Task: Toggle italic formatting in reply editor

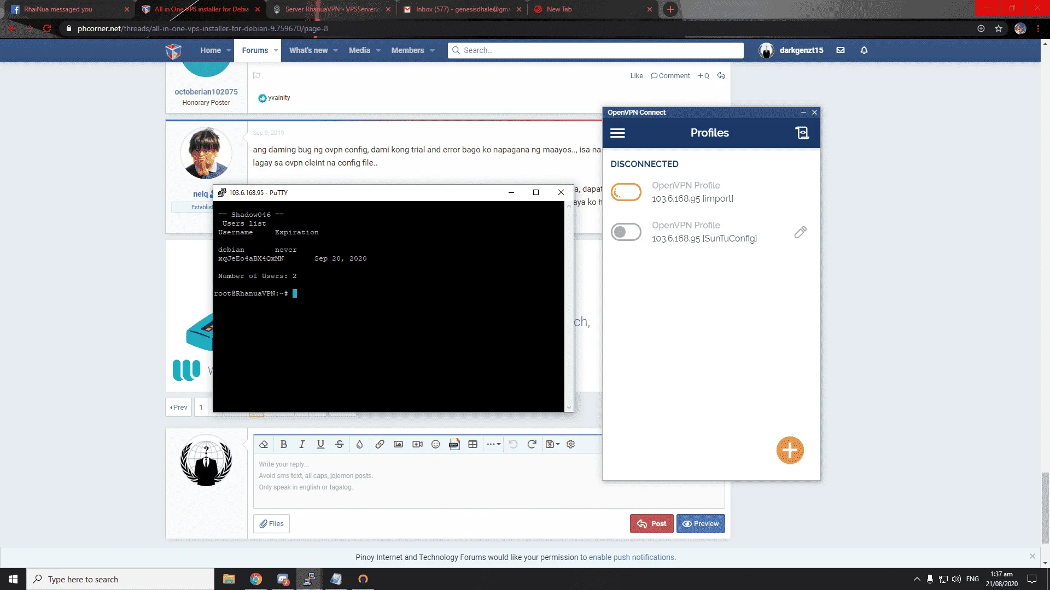Action: 302,444
